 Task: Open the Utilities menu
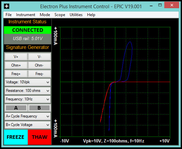[76, 15]
